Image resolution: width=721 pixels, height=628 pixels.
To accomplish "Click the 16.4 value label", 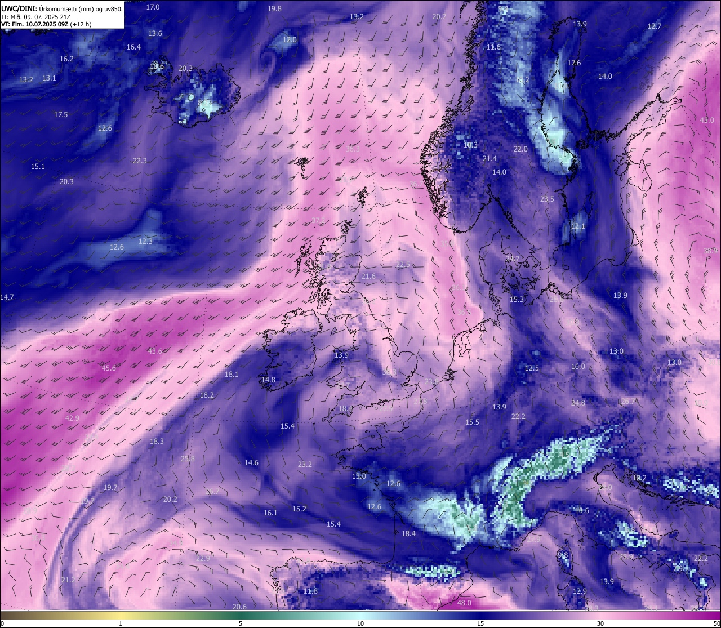I will [133, 47].
